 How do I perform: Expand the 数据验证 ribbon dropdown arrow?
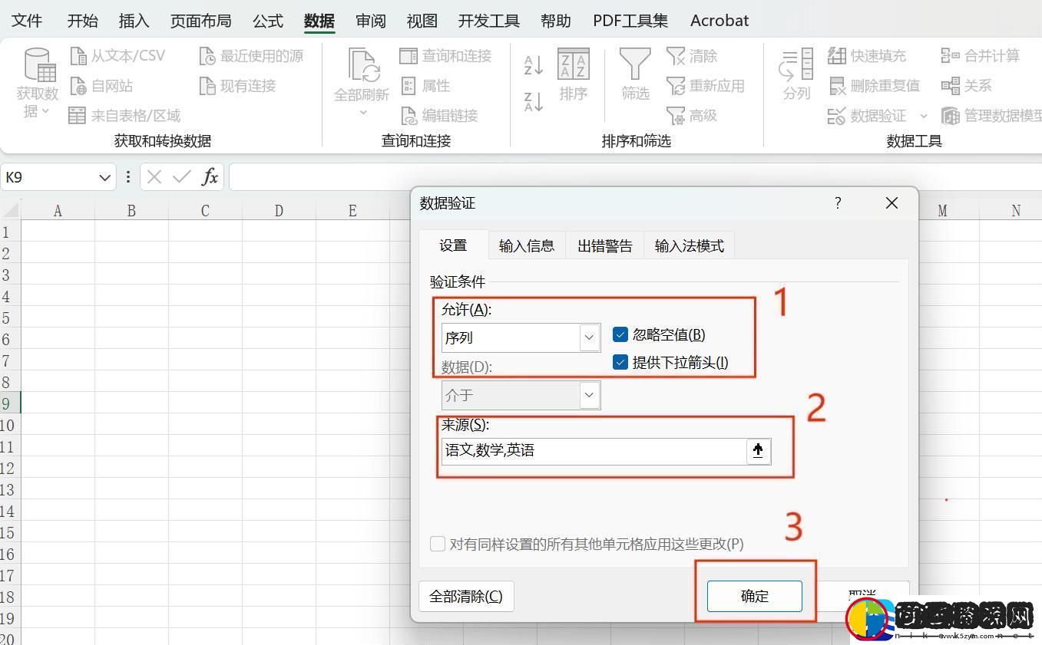[x=924, y=116]
